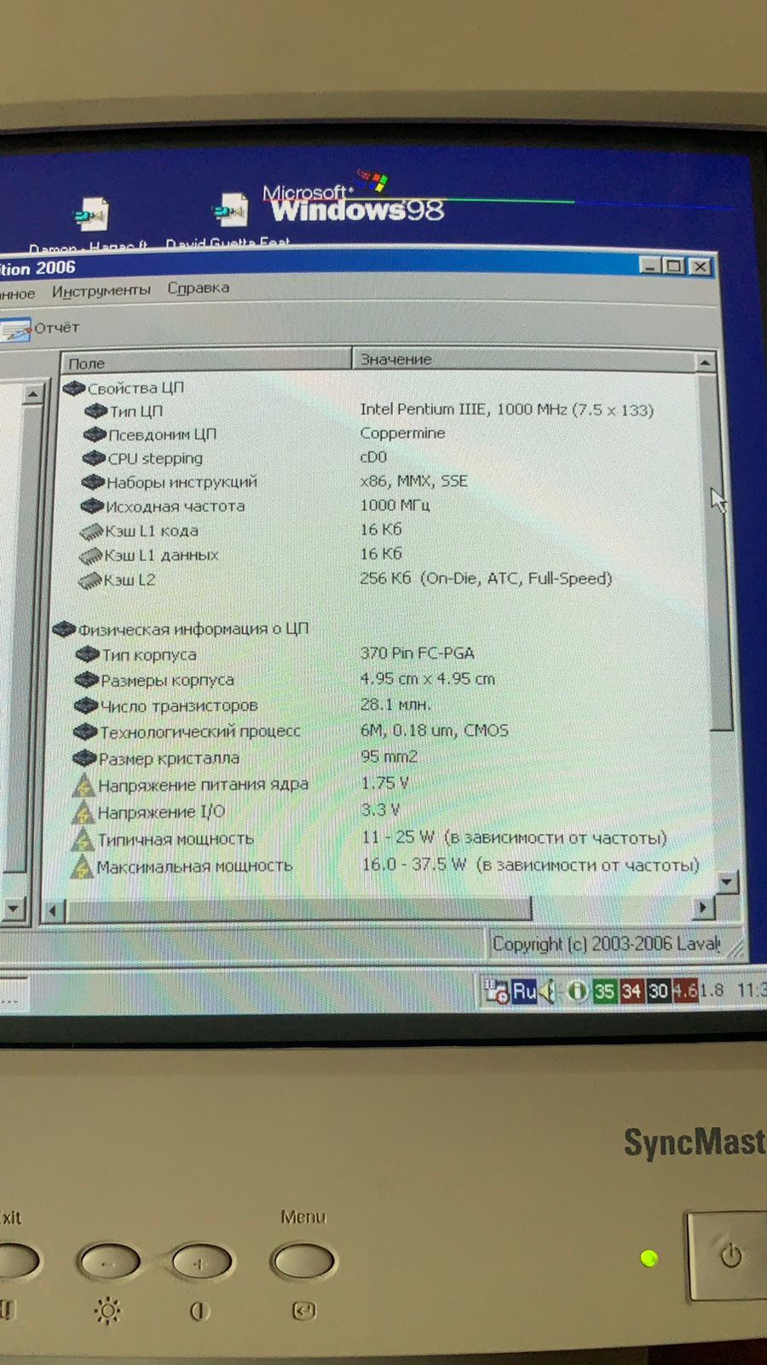This screenshot has width=767, height=1365.
Task: Click the icon next to Псевдоним ЦП
Action: point(94,434)
